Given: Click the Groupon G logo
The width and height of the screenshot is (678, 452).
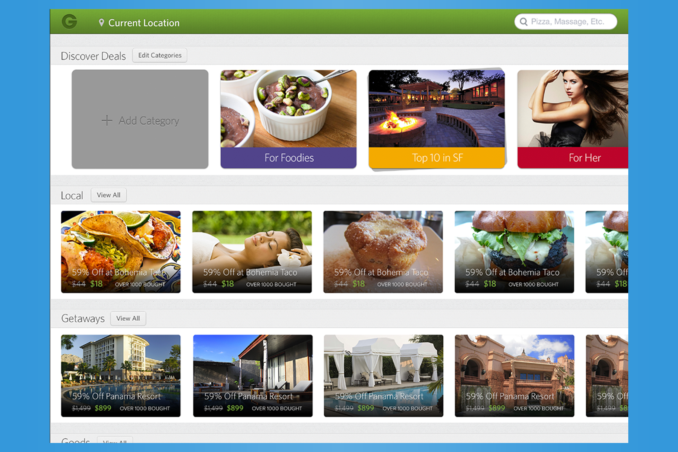Looking at the screenshot, I should [69, 22].
